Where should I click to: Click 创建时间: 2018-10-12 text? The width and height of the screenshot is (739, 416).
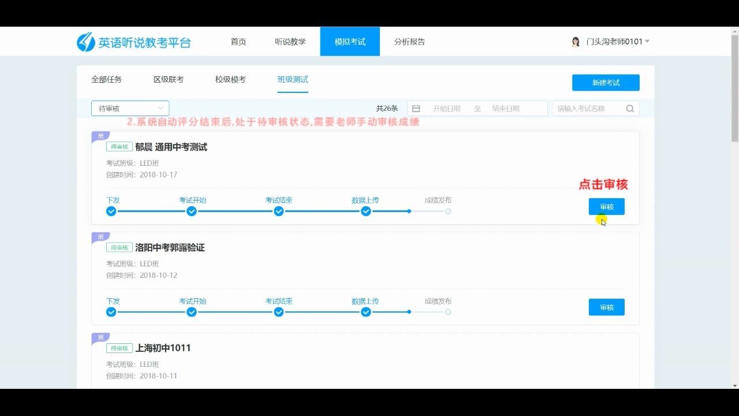pyautogui.click(x=141, y=276)
